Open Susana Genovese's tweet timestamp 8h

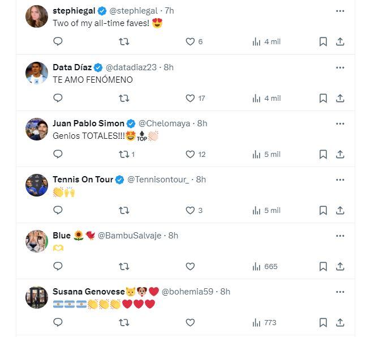(x=225, y=292)
